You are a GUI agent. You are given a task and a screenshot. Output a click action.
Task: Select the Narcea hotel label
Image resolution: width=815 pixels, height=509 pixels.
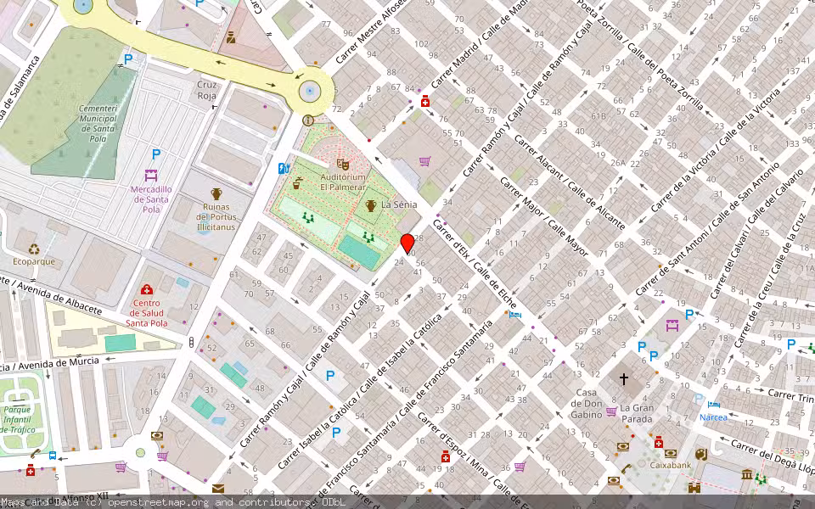[713, 417]
